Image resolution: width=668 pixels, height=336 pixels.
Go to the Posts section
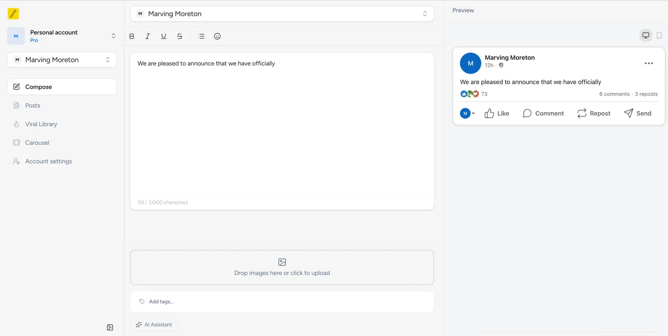33,105
